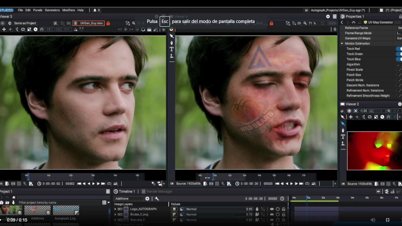The image size is (402, 226).
Task: Expand layer 003 Scar.png 2
Action: 115,220
